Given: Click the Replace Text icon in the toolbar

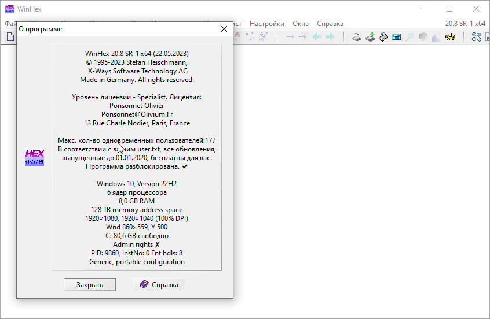Looking at the screenshot, I should pyautogui.click(x=250, y=37).
